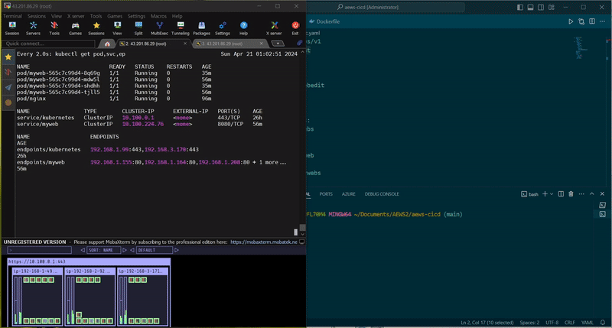The width and height of the screenshot is (612, 328).
Task: Open the Macros paper-plane sidebar icon
Action: (8, 87)
